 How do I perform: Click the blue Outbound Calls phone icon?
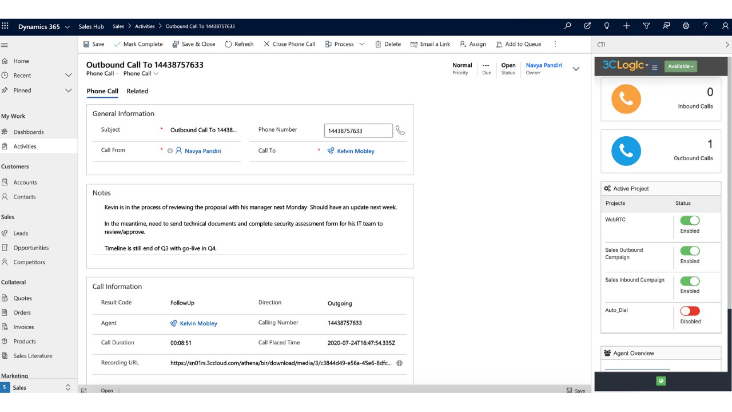[626, 151]
